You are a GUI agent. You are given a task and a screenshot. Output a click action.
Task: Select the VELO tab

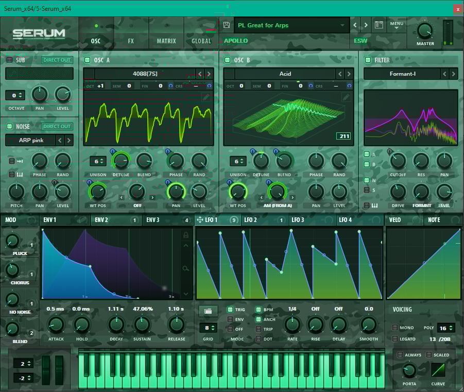(x=404, y=219)
